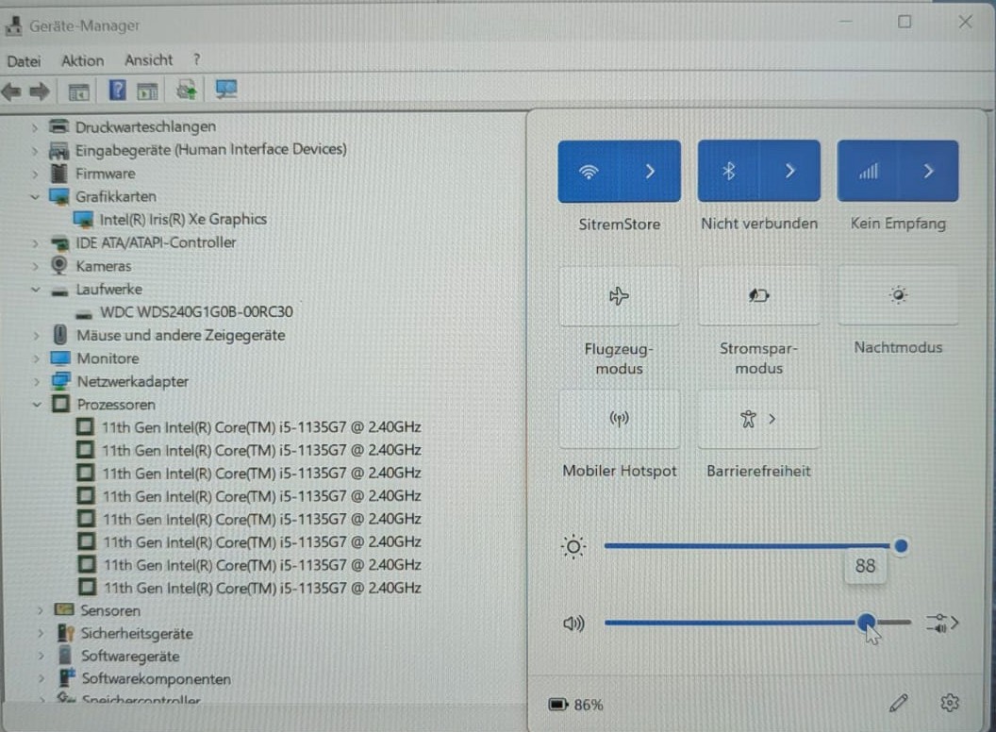996x732 pixels.
Task: Click the update driver toolbar icon
Action: [186, 91]
